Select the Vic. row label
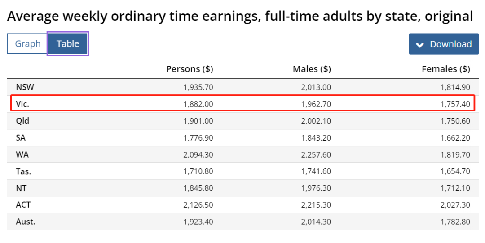 point(23,104)
